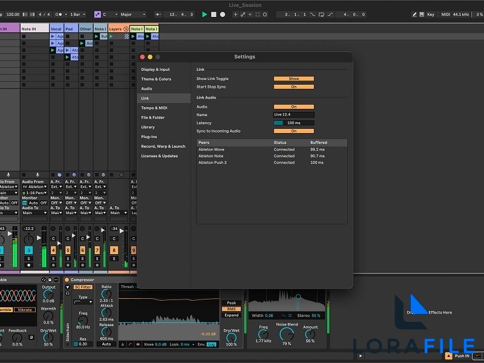Enable Monitor In on track 3
The height and width of the screenshot is (363, 484).
pos(24,203)
